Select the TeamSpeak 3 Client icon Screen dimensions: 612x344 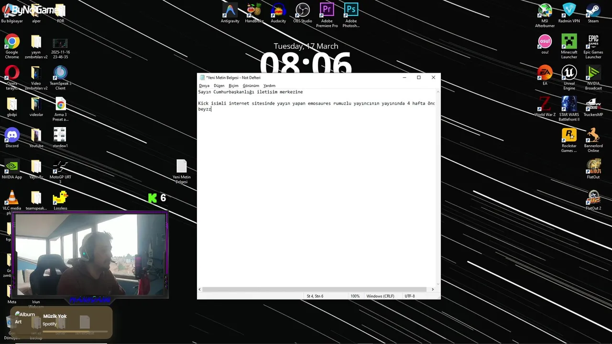(x=60, y=77)
